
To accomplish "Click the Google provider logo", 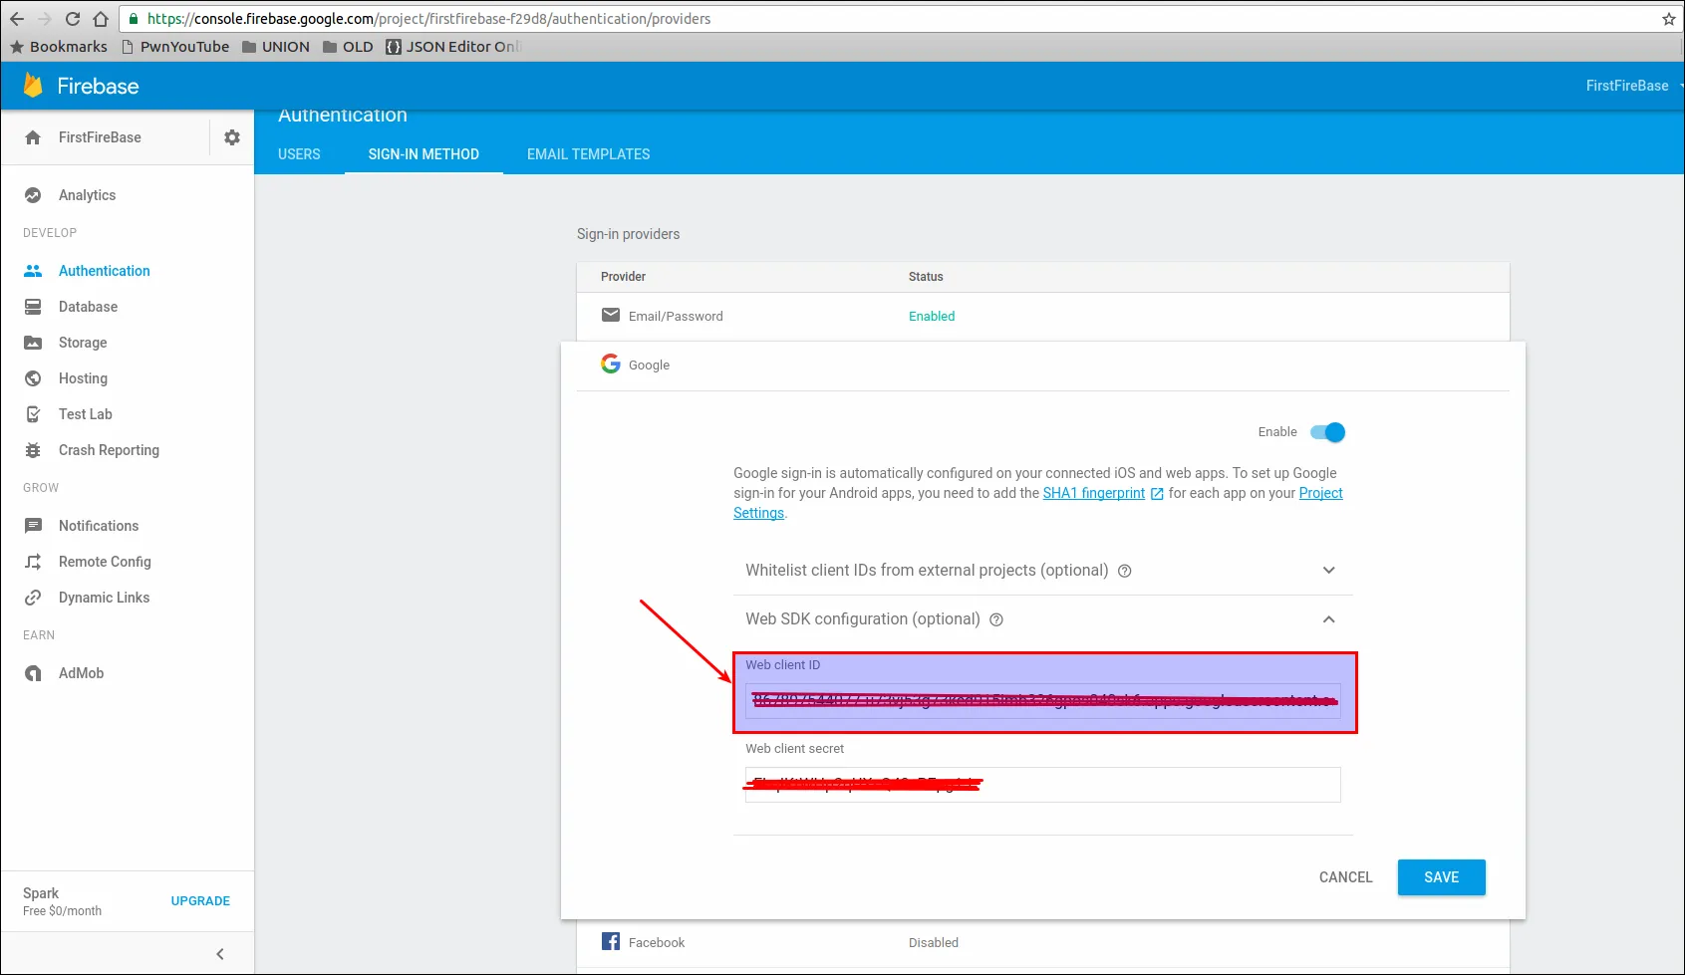I will tap(611, 365).
